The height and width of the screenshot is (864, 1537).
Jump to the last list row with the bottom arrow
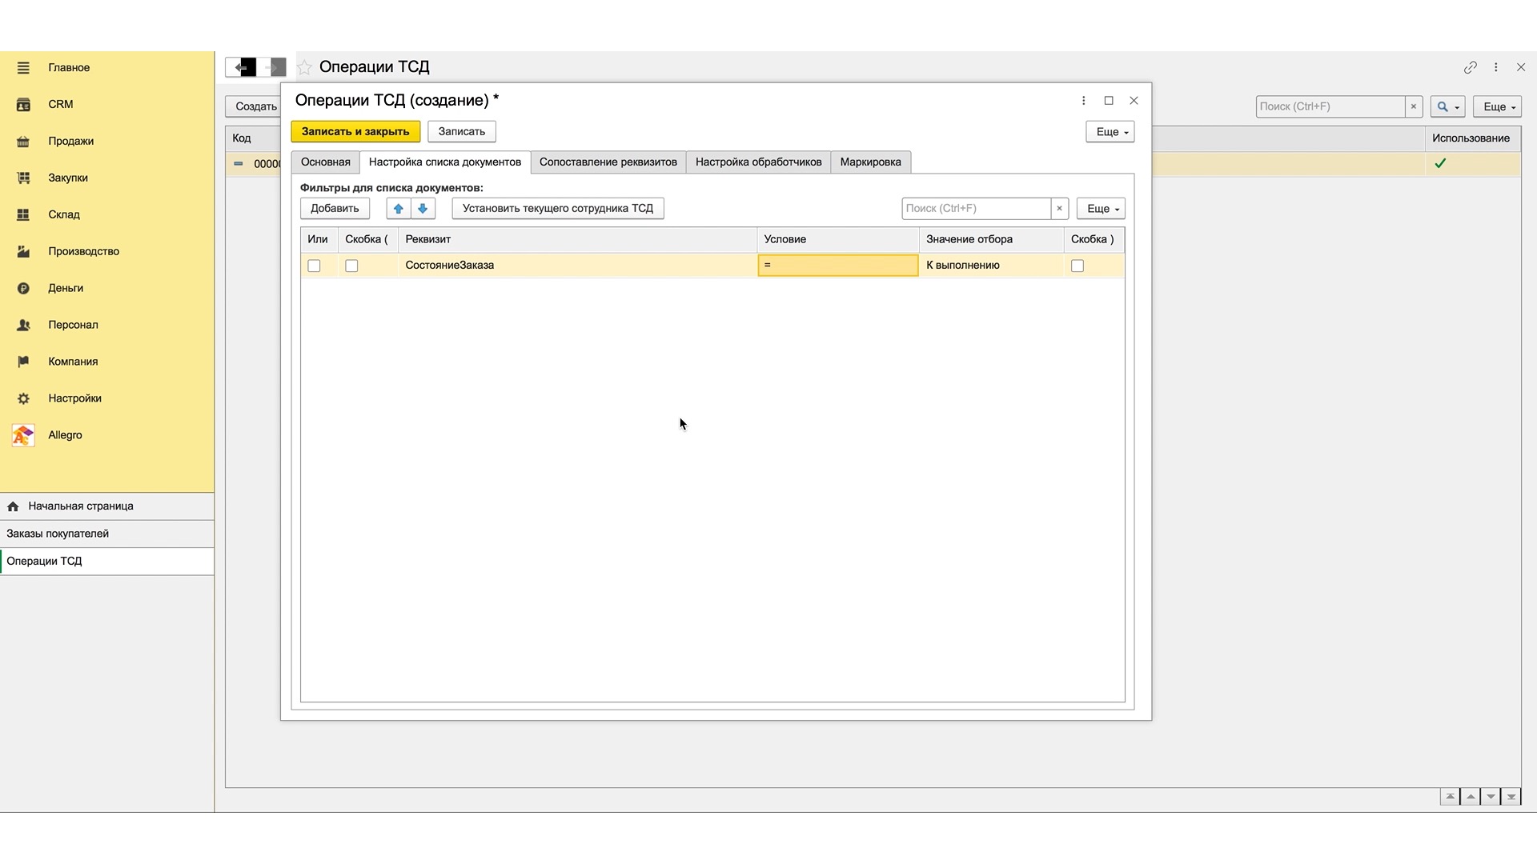[x=1511, y=797]
